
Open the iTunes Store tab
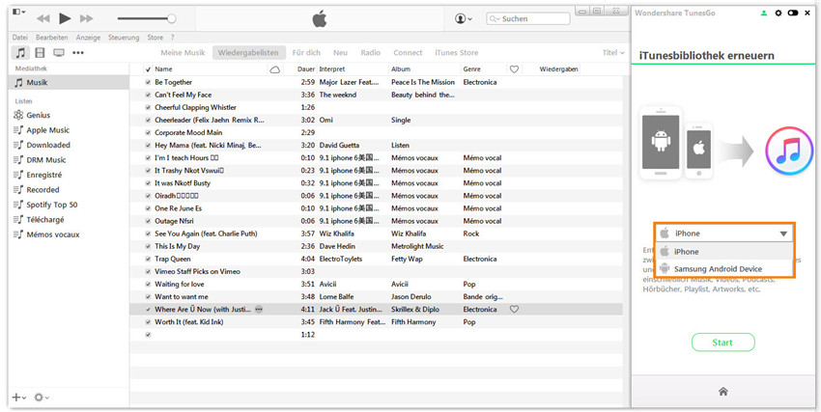456,53
